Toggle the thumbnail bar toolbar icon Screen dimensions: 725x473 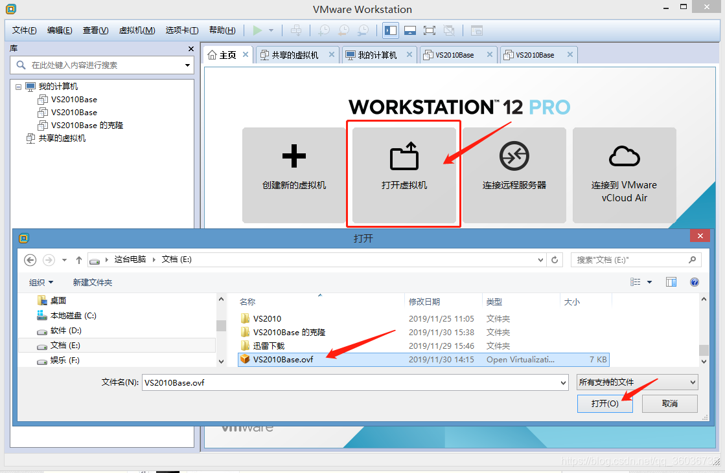(410, 30)
